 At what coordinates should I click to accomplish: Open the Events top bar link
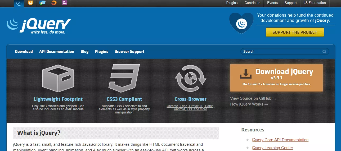tap(272, 3)
